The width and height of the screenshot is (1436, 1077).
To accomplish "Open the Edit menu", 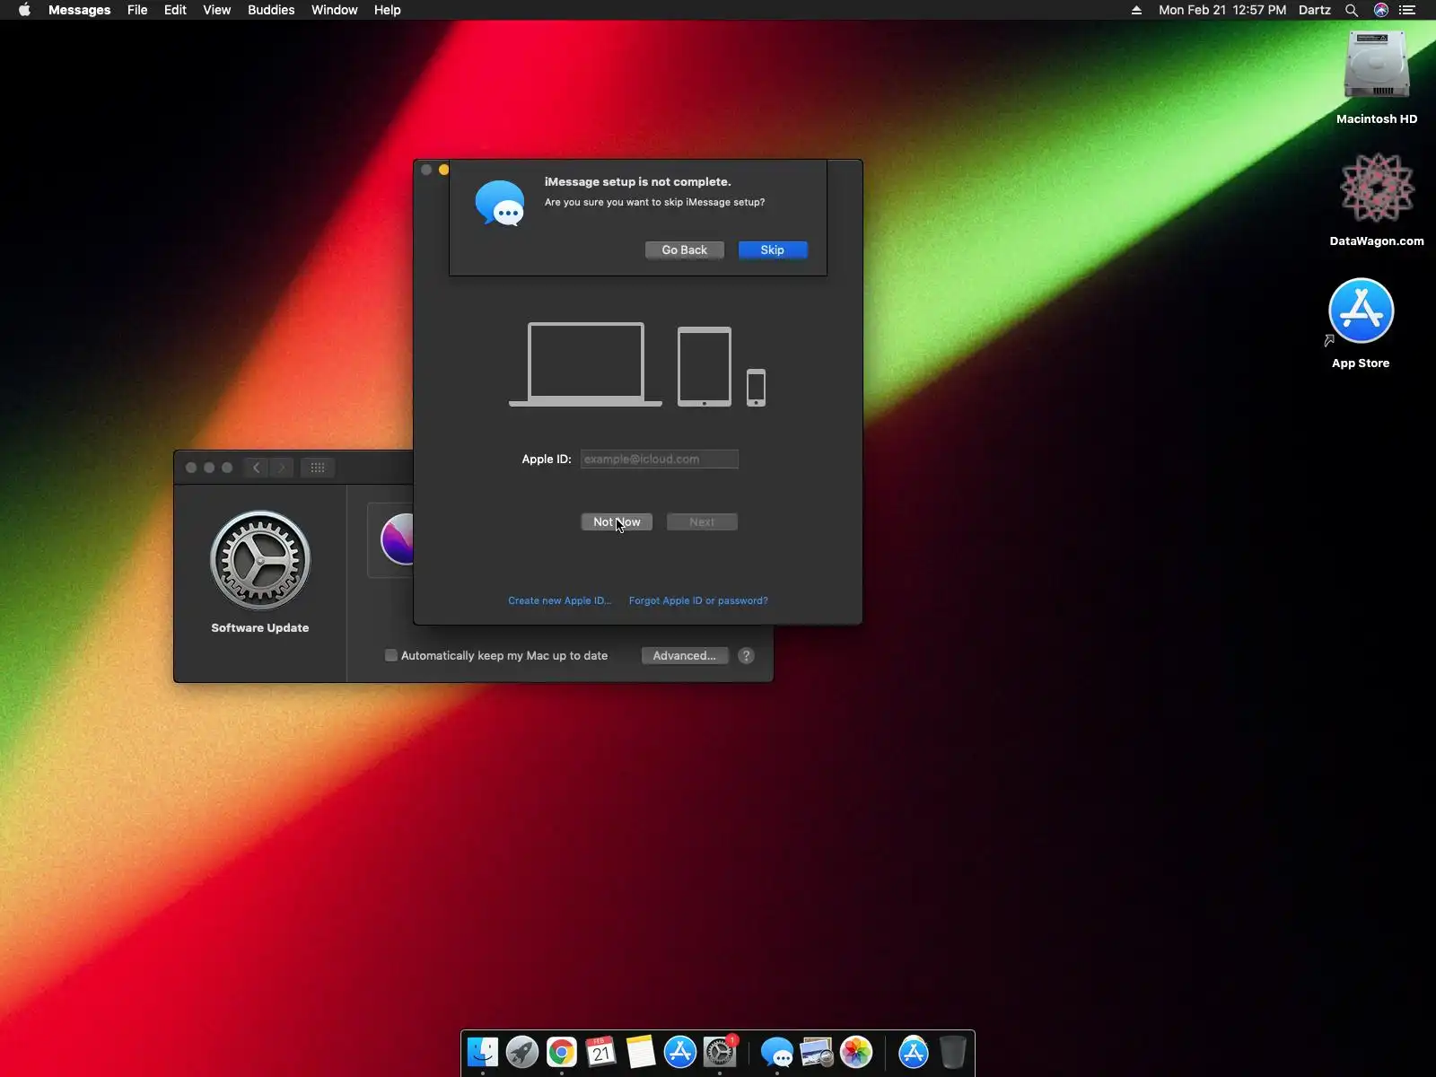I will tap(176, 10).
